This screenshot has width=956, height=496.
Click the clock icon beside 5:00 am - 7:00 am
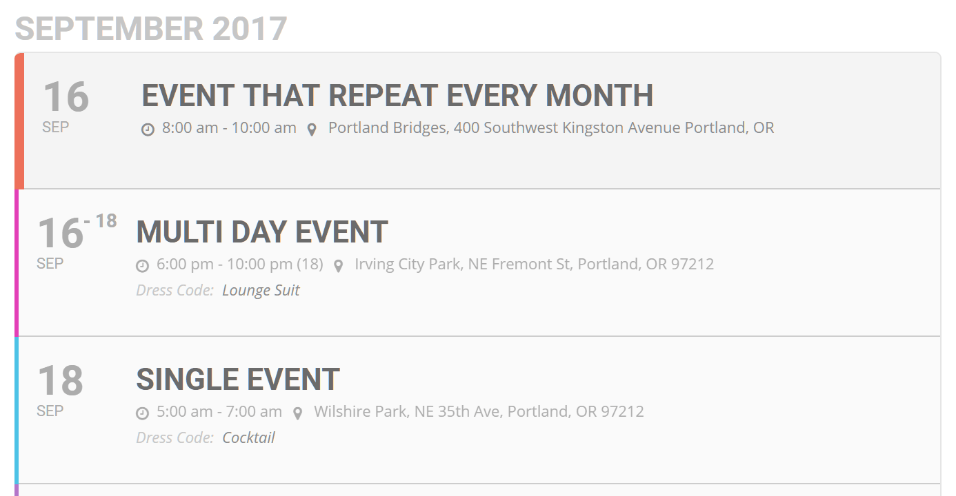pos(142,413)
